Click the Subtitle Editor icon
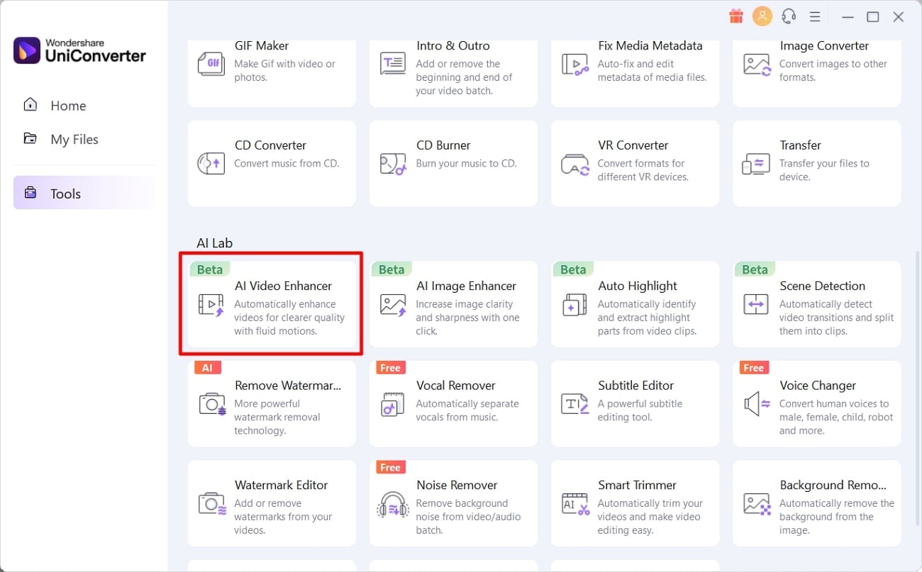The width and height of the screenshot is (922, 572). tap(574, 404)
